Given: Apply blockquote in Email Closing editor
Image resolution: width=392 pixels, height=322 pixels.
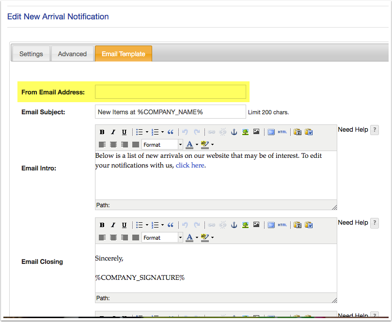Looking at the screenshot, I should coord(171,225).
